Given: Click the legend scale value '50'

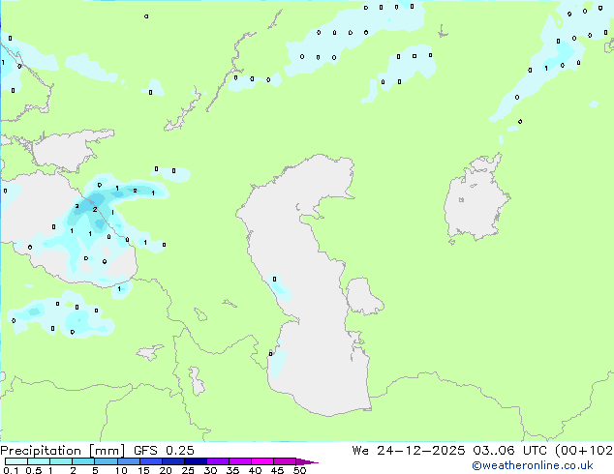Looking at the screenshot, I should pyautogui.click(x=299, y=470).
